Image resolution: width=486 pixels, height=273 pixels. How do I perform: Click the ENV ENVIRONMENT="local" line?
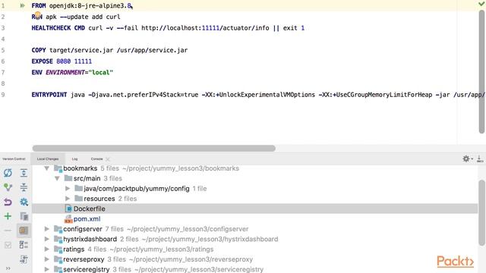(72, 73)
